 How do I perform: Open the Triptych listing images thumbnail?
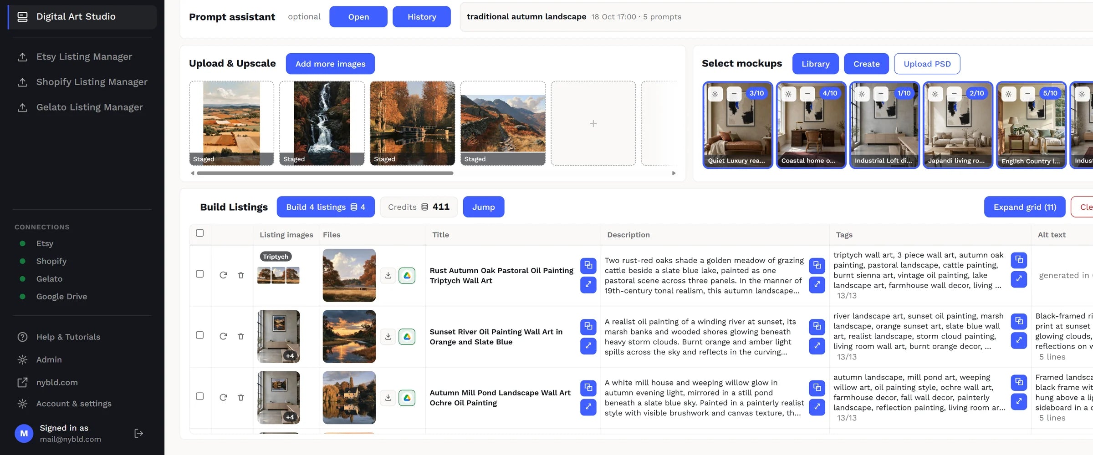[x=278, y=275]
